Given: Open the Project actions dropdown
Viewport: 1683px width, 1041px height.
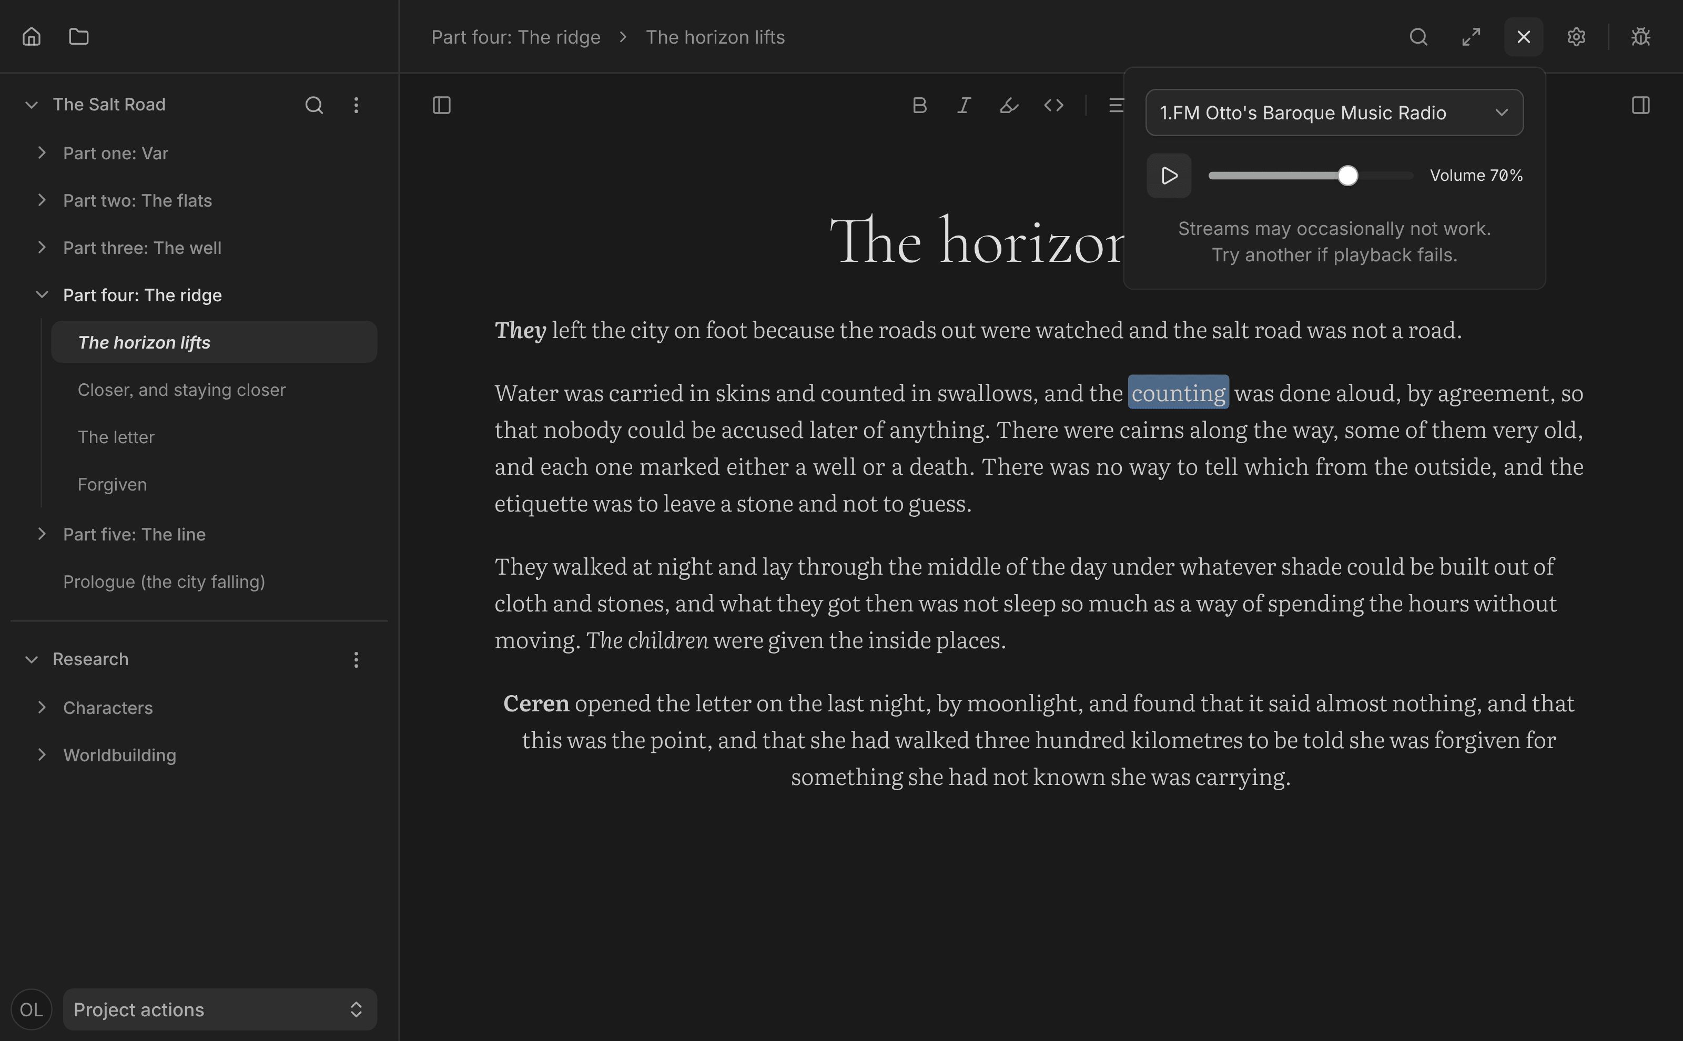Looking at the screenshot, I should pos(220,1009).
